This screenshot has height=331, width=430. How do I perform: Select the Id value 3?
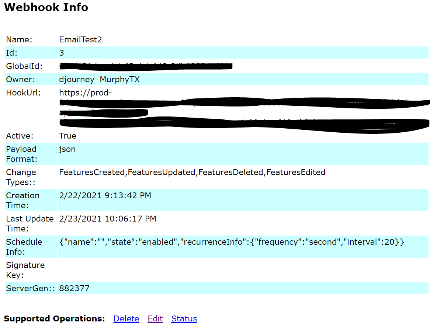61,53
